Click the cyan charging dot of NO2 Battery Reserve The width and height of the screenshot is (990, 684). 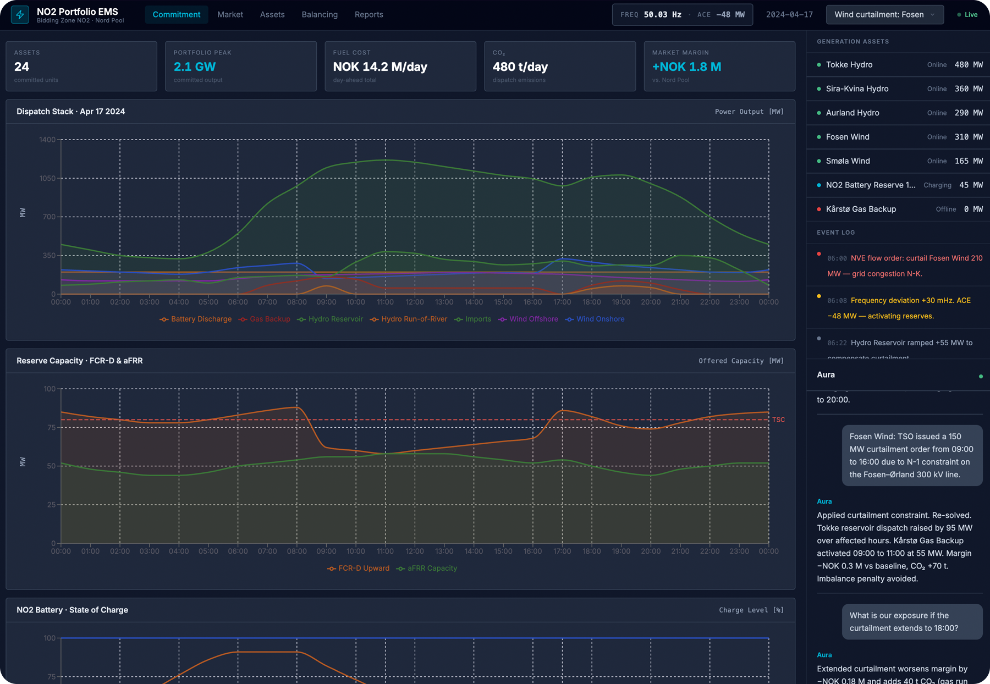point(819,185)
